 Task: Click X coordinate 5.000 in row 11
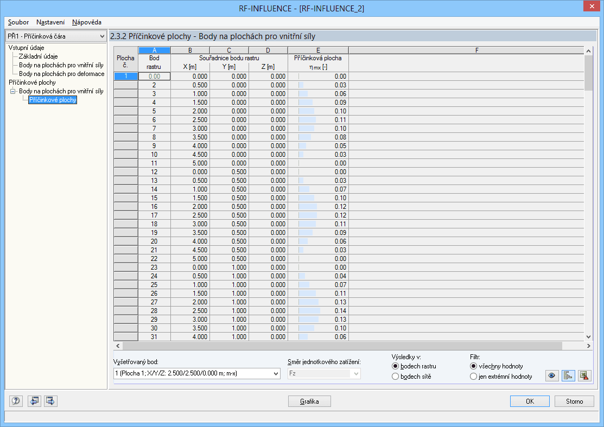tap(190, 163)
